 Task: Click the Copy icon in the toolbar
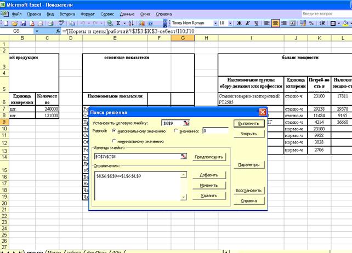[72, 23]
